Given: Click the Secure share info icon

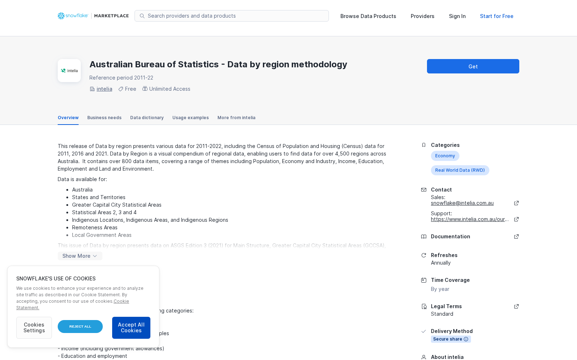Looking at the screenshot, I should [466, 339].
